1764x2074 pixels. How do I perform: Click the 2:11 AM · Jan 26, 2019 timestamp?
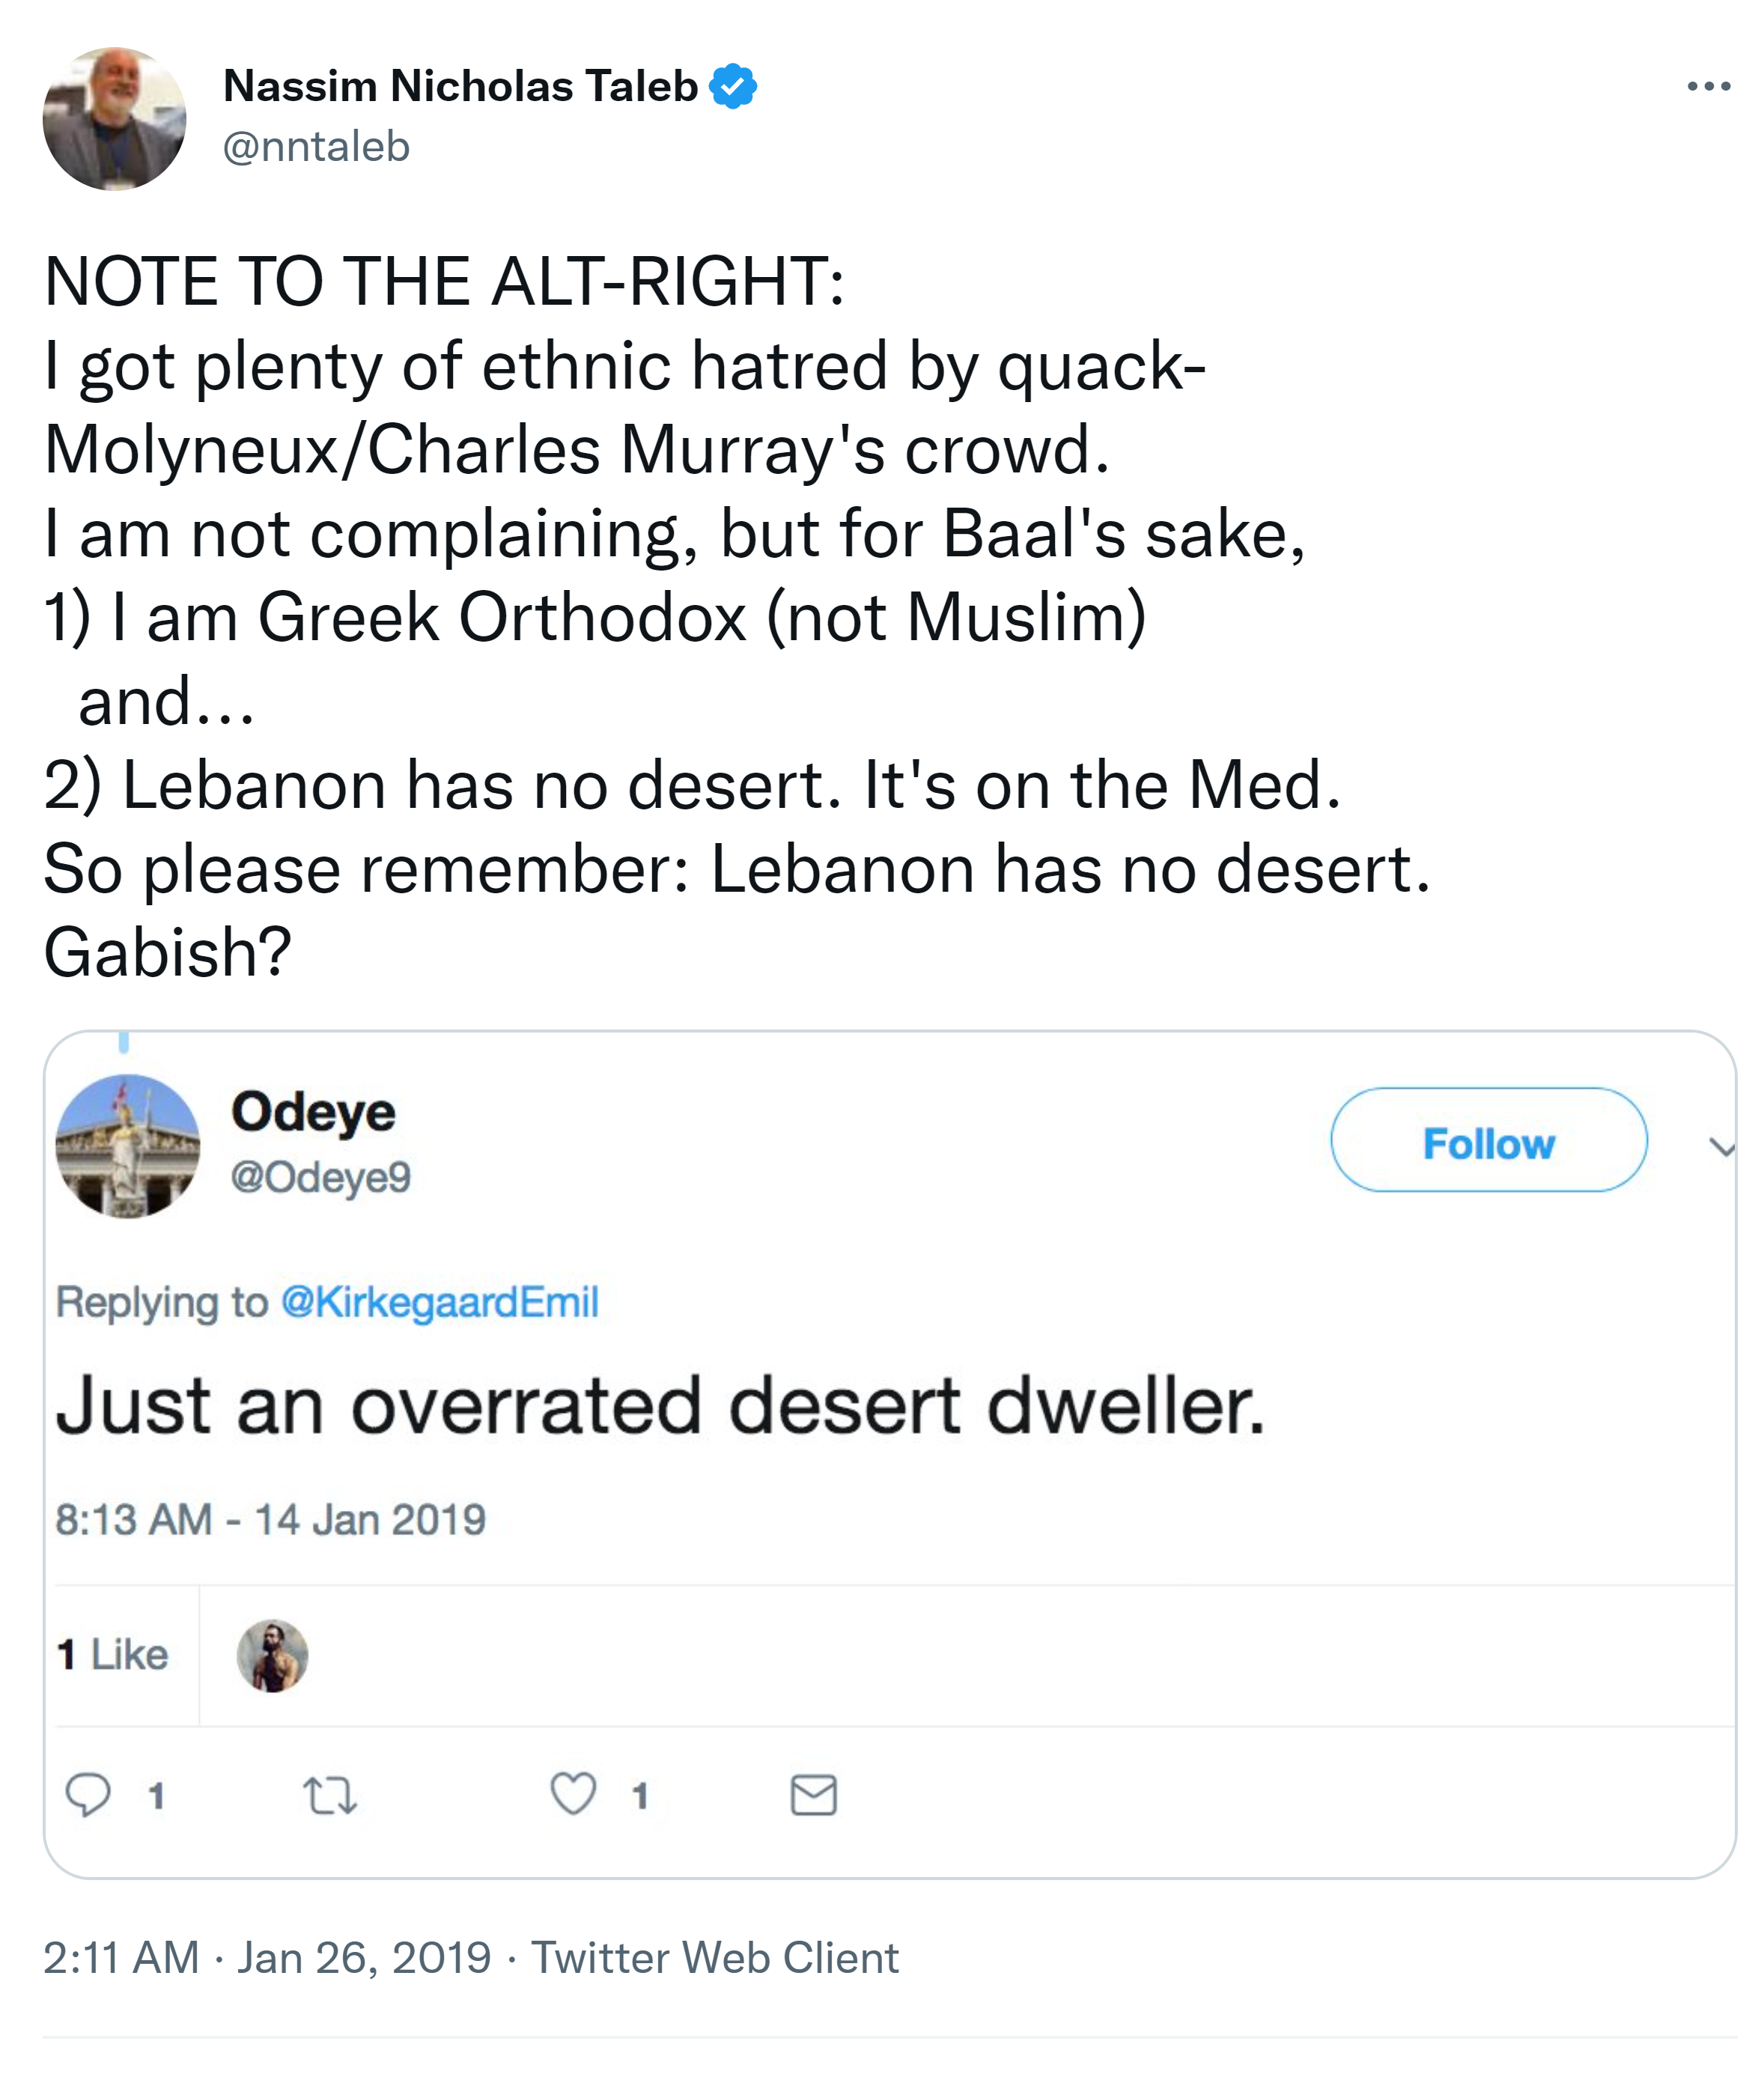(x=267, y=1957)
